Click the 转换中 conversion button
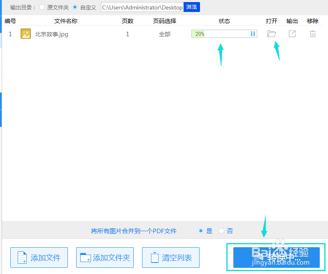The image size is (328, 274). pos(276,258)
